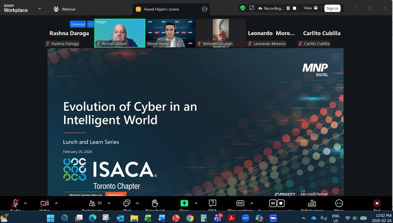Click "Lunch and Learn Series" text
393x223 pixels.
pos(91,142)
